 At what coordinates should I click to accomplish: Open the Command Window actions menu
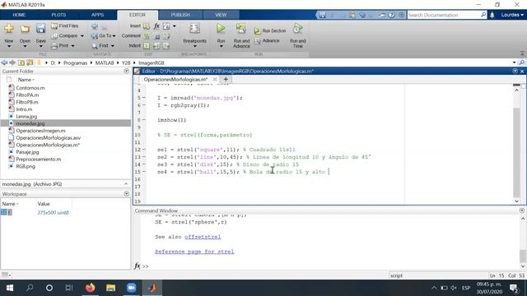tap(522, 210)
